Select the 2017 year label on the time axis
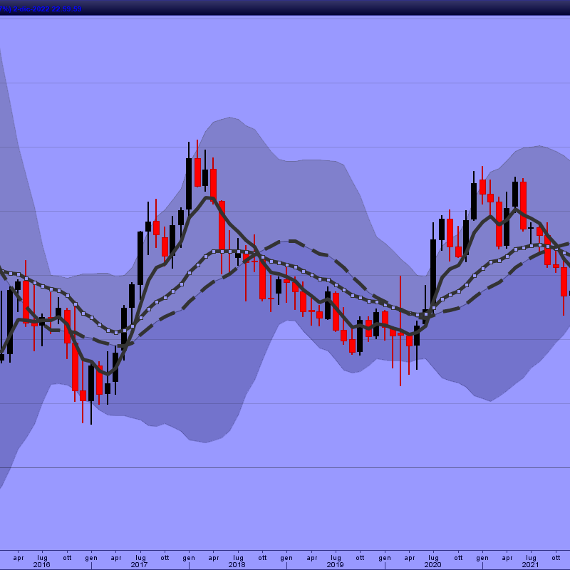This screenshot has height=570, width=570. point(140,565)
